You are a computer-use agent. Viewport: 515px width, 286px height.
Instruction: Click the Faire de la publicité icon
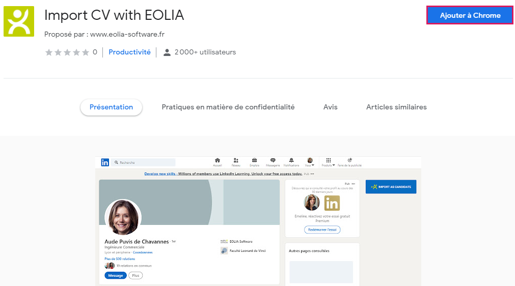349,162
